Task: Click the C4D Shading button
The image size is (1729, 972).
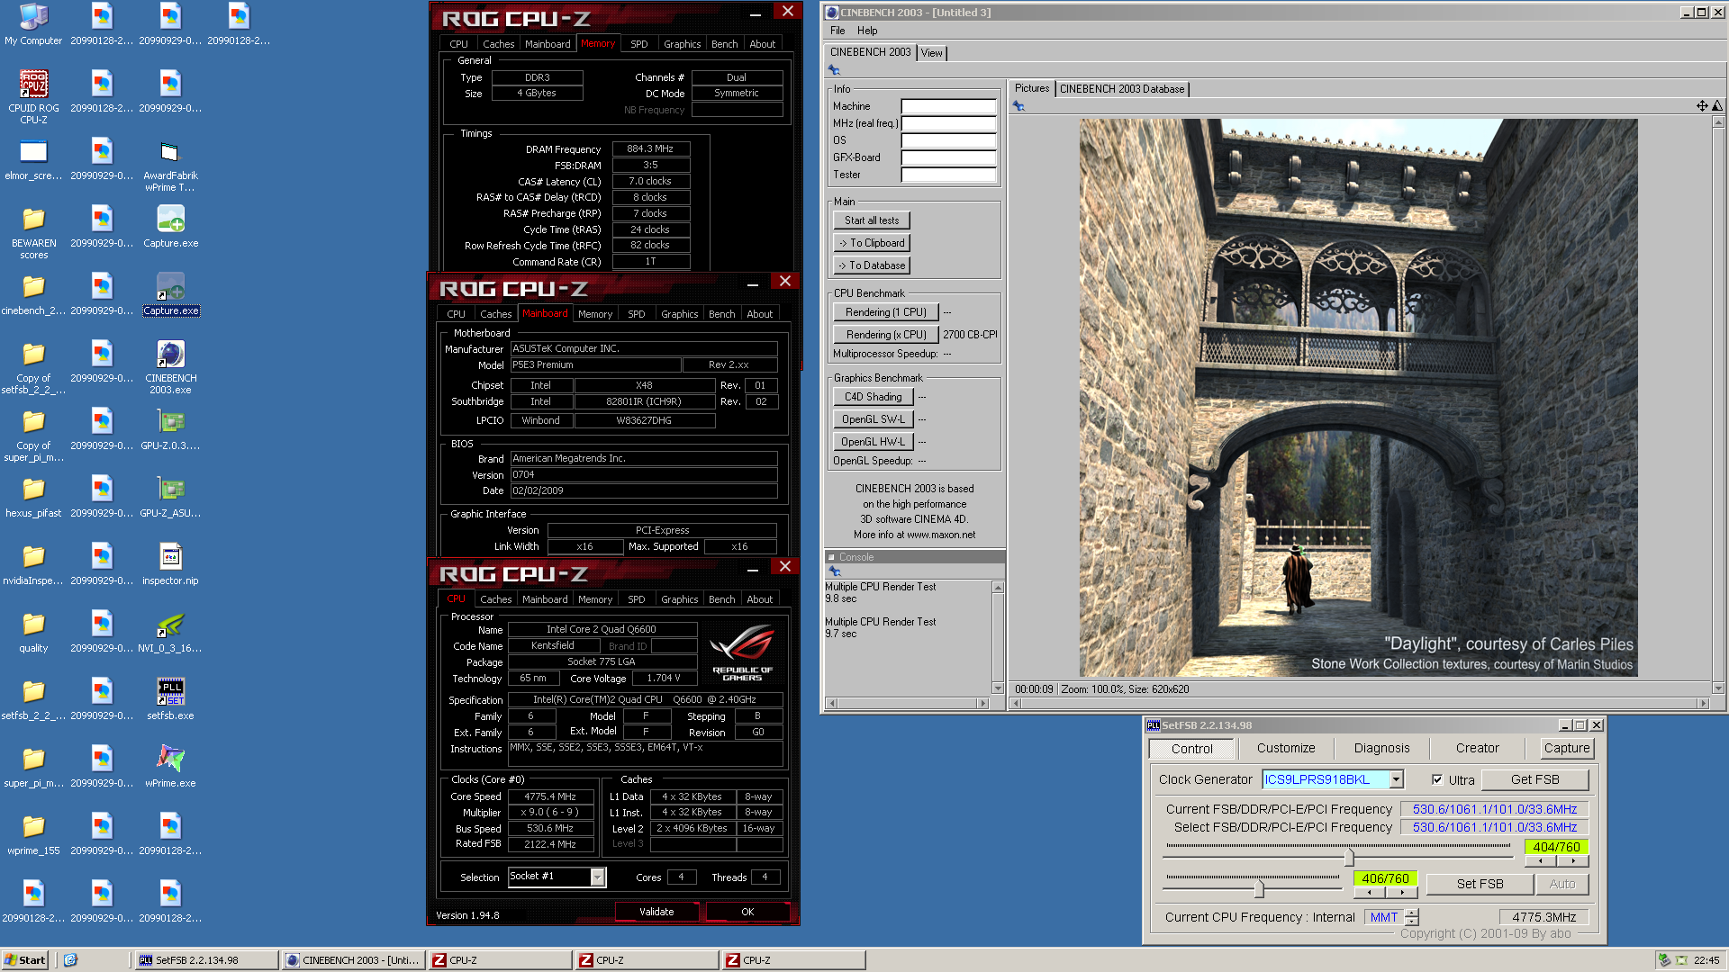Action: pyautogui.click(x=874, y=397)
